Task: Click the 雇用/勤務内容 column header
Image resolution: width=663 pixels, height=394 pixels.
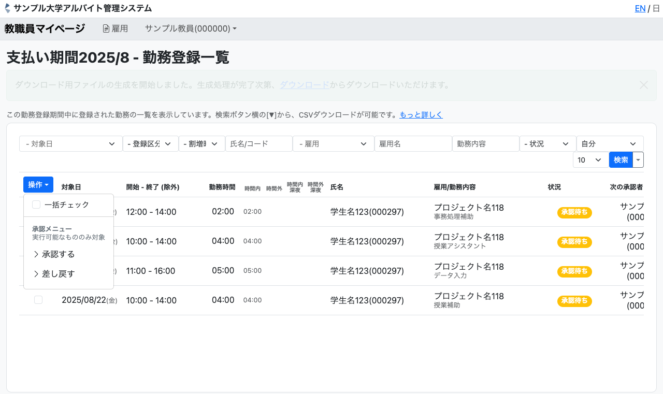Action: click(455, 187)
